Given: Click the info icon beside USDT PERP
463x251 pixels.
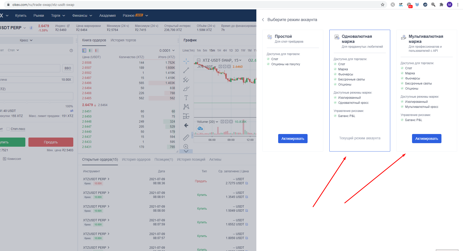Looking at the screenshot, I should 31,28.
